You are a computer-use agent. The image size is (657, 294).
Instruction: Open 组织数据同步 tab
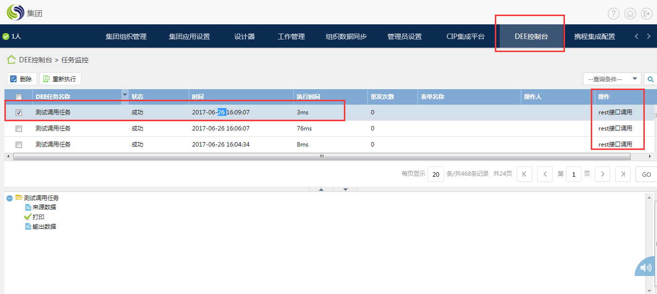coord(346,37)
